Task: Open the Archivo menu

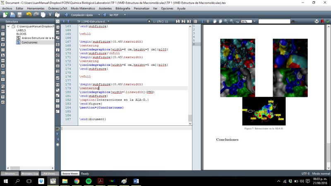Action: point(7,8)
